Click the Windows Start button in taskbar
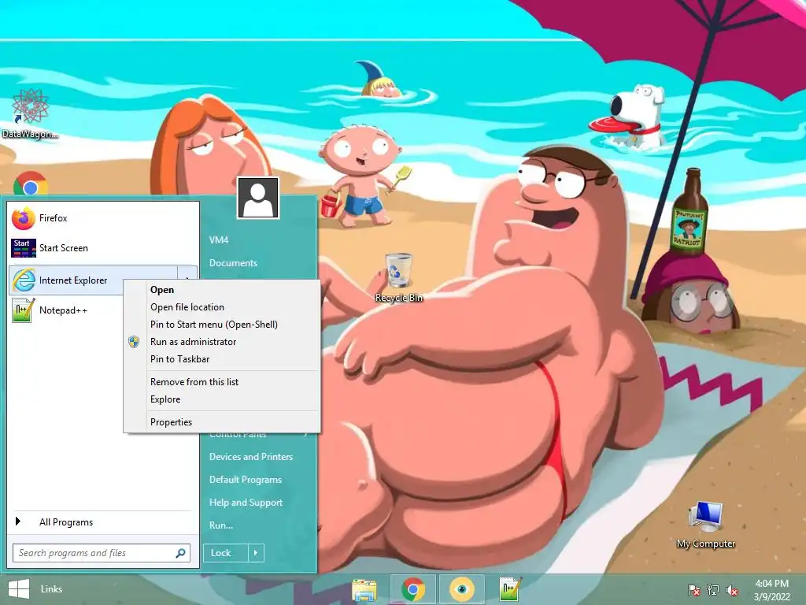 pos(19,589)
